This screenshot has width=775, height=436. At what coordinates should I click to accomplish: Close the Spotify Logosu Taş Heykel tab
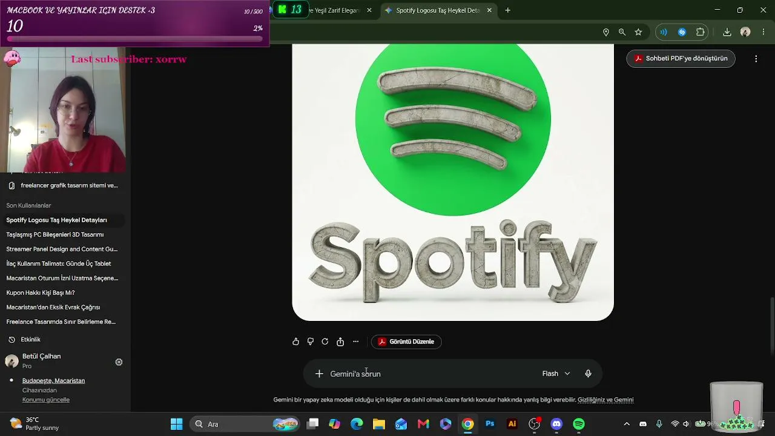(489, 10)
